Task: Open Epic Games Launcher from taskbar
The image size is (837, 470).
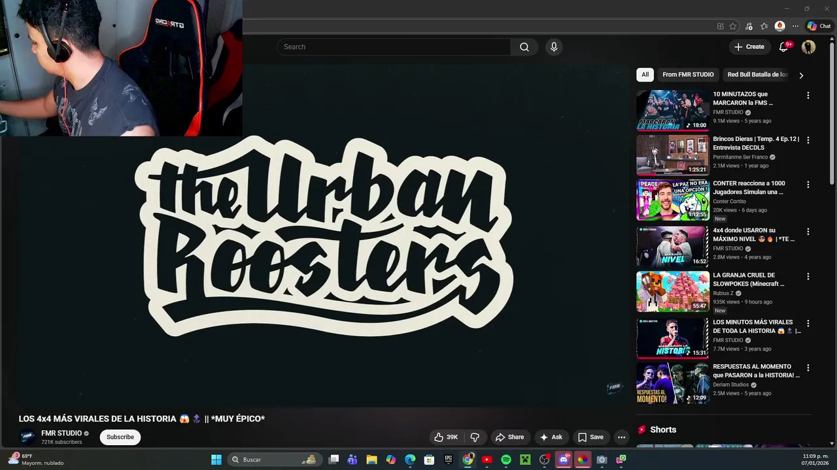Action: [x=449, y=460]
